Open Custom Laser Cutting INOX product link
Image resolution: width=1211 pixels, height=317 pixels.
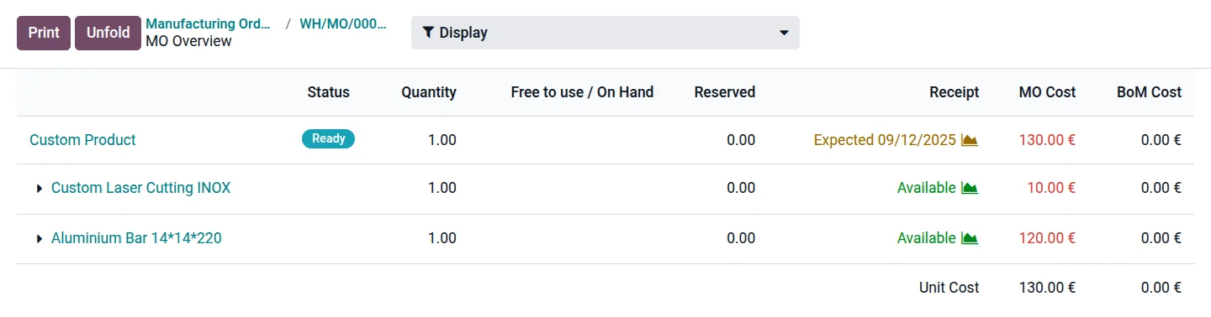pos(140,188)
